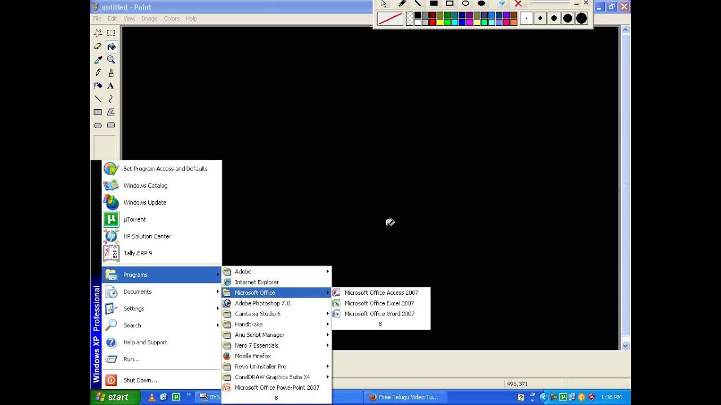Expand the Camtasia Studio 6 submenu
721x405 pixels.
click(276, 314)
